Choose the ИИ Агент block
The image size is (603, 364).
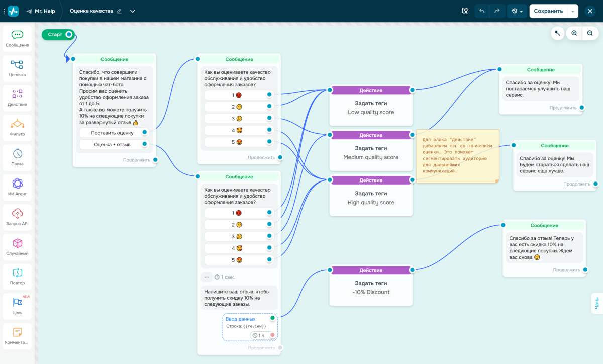pos(17,187)
